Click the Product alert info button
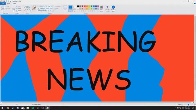 pos(113,9)
